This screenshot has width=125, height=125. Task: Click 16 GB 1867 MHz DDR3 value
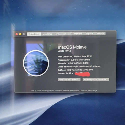[x=78, y=63]
